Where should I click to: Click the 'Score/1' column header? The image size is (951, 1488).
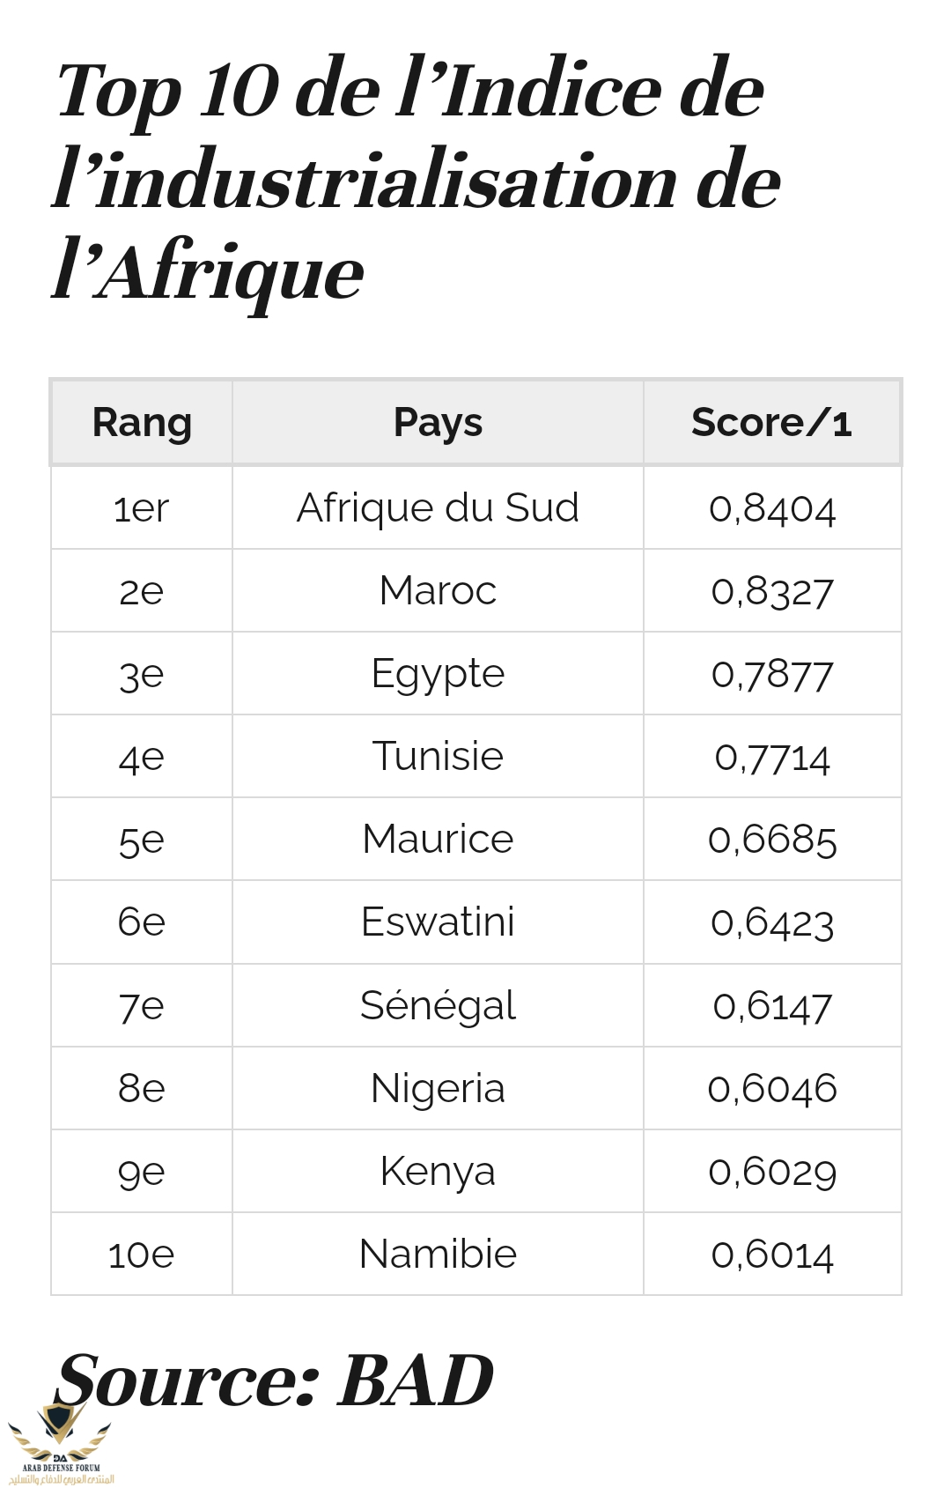(x=771, y=422)
